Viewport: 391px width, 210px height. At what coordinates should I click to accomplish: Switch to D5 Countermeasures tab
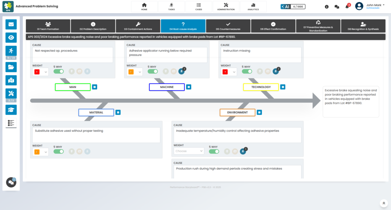click(x=228, y=26)
